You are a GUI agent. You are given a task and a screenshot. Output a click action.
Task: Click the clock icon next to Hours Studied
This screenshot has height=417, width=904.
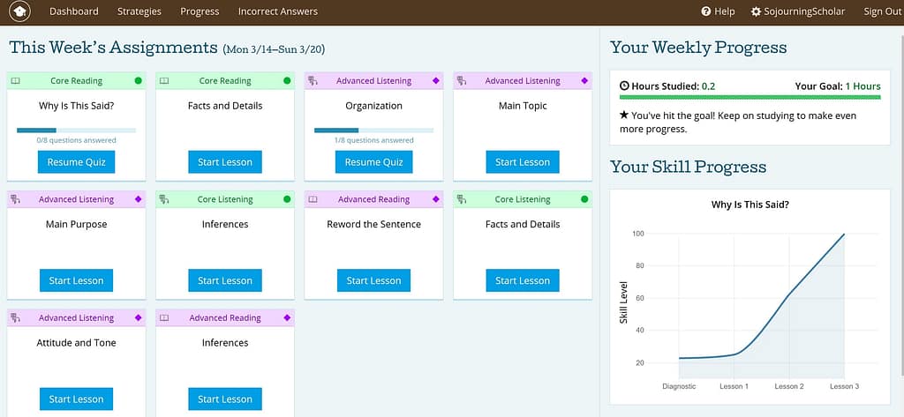[625, 86]
